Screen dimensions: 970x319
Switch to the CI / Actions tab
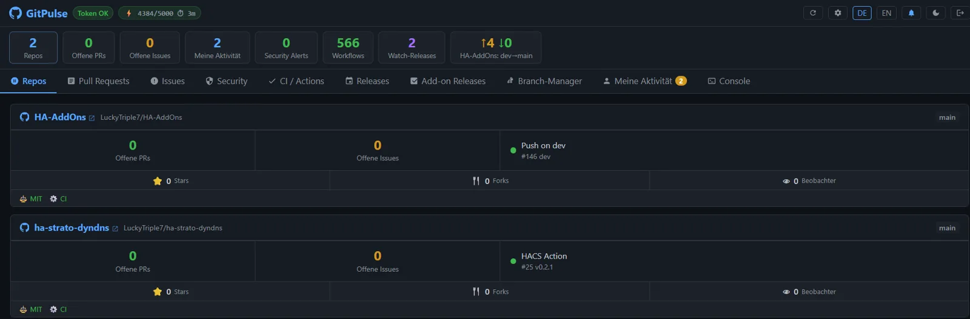[296, 81]
